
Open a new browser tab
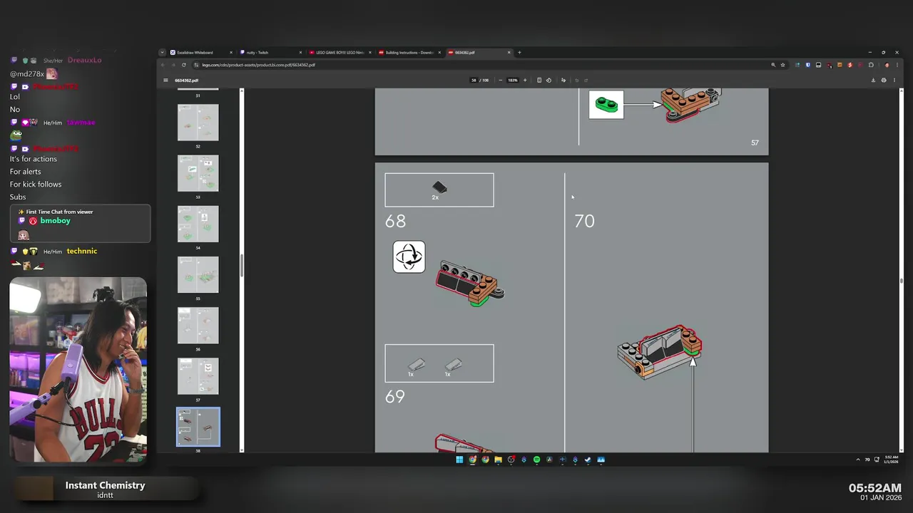519,52
